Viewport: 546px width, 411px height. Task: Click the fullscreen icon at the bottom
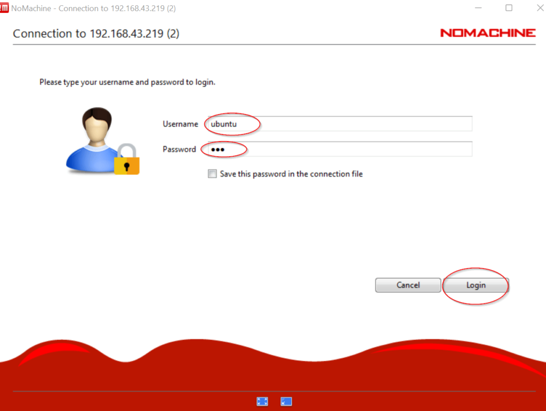(262, 401)
